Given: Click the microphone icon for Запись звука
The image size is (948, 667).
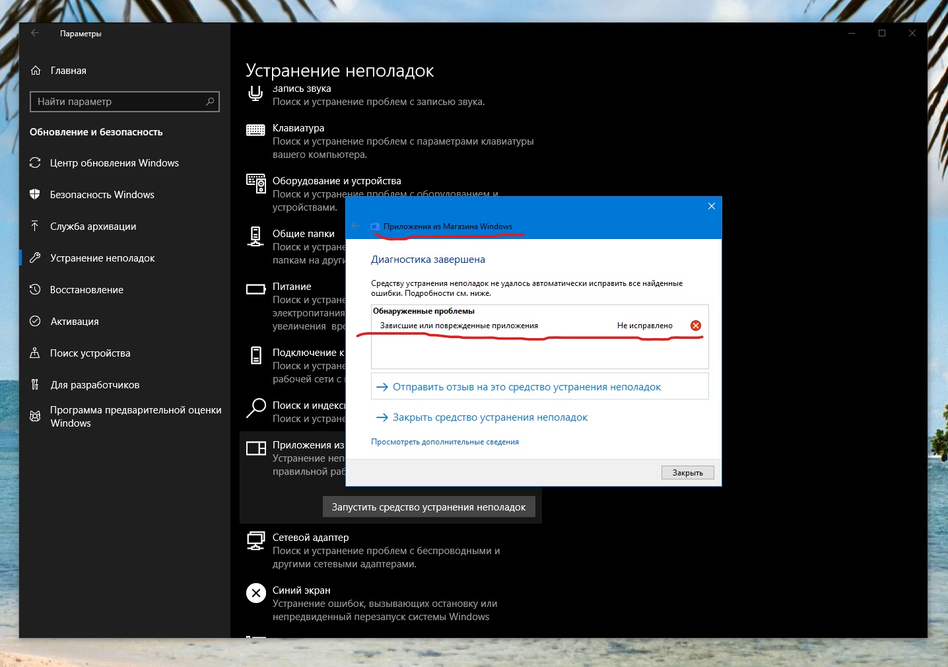Looking at the screenshot, I should point(255,93).
